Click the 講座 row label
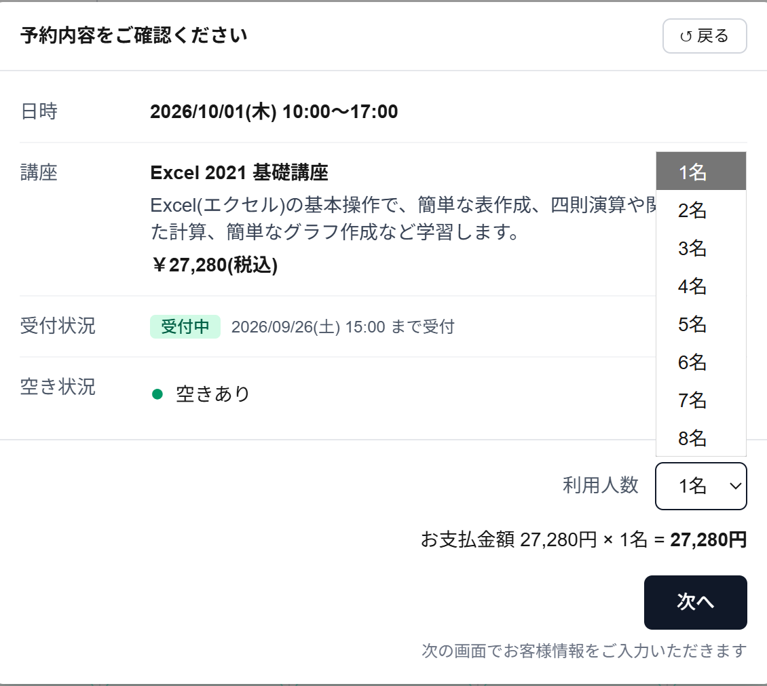This screenshot has height=686, width=767. tap(39, 172)
